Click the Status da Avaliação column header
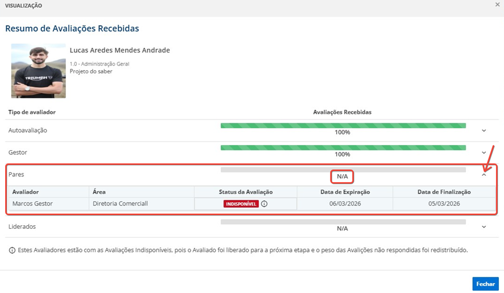The width and height of the screenshot is (504, 293). pos(246,192)
